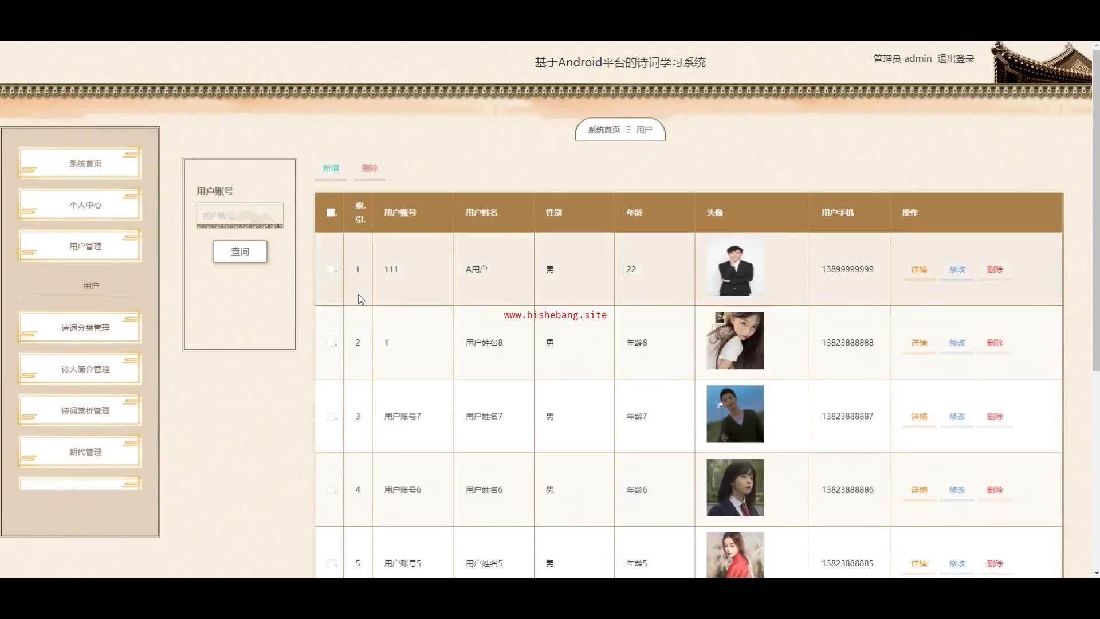
Task: Delete user 用户账号7 via 删除
Action: pyautogui.click(x=995, y=417)
